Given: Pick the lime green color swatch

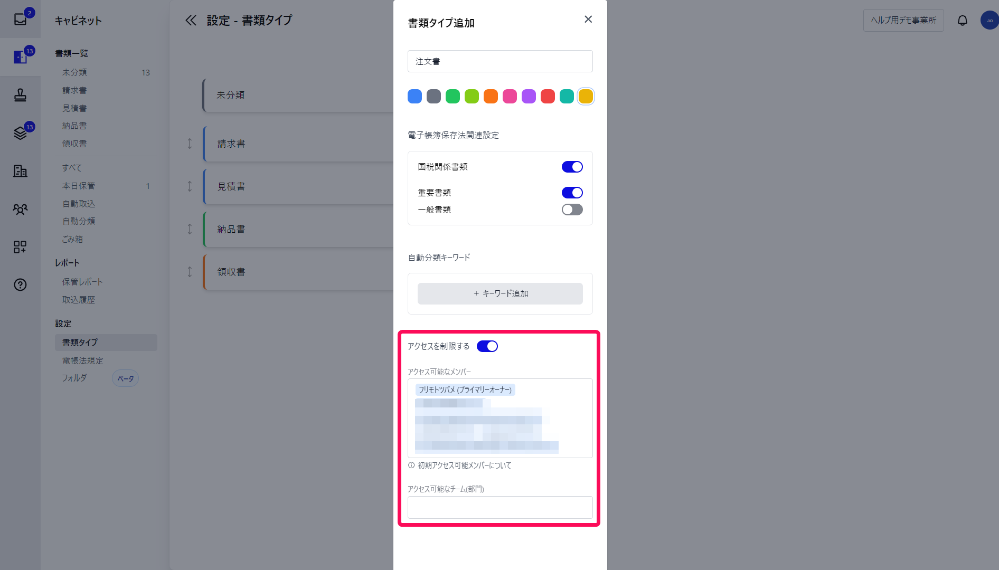Looking at the screenshot, I should point(472,97).
